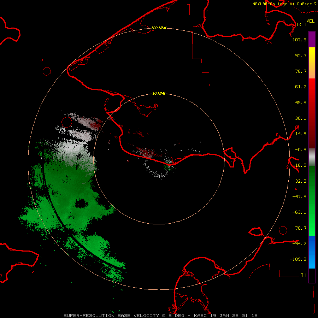Click the TH label under the scale

pos(304,275)
